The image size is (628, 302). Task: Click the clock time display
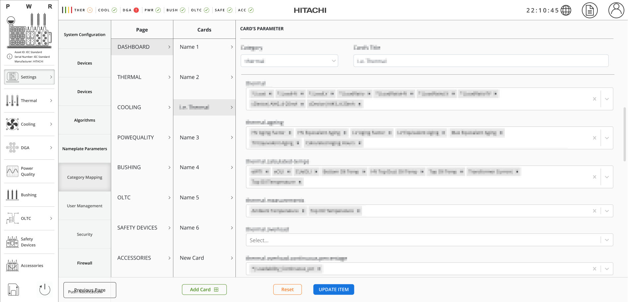point(543,10)
